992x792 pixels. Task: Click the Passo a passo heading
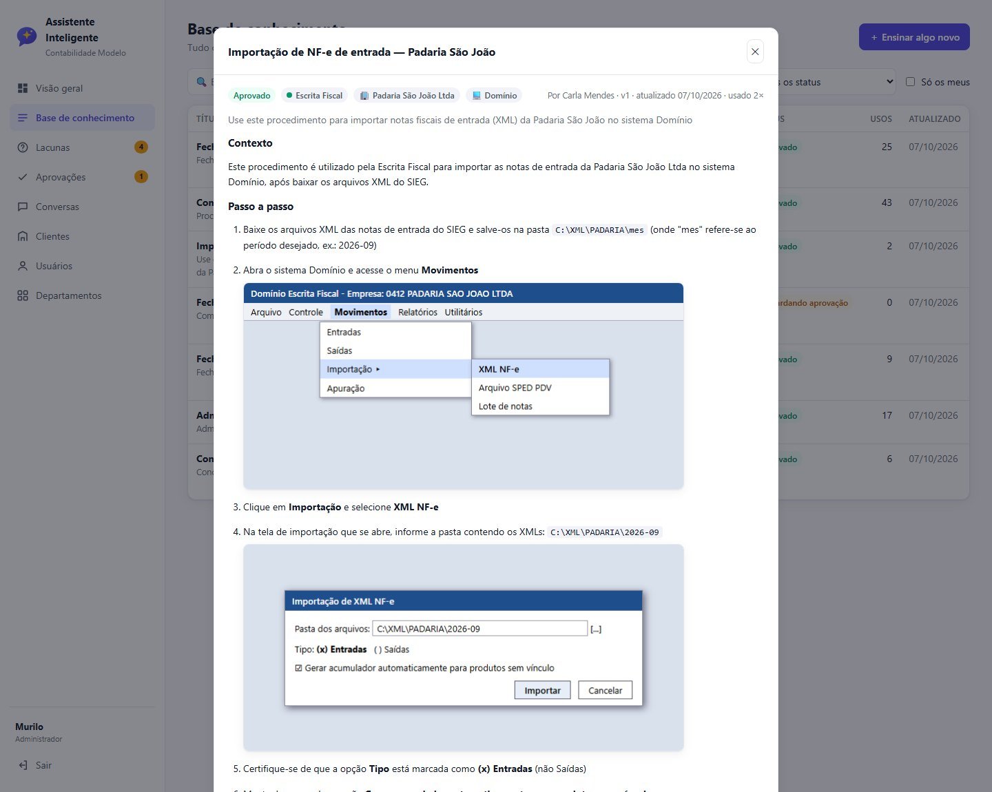[x=260, y=207]
